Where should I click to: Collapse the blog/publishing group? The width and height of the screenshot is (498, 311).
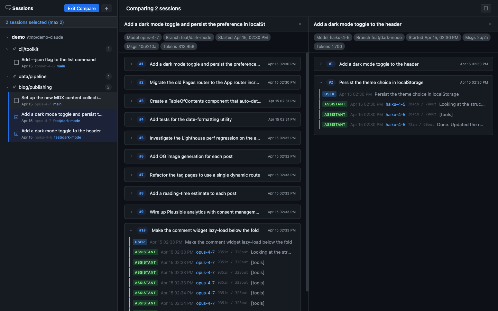7,87
